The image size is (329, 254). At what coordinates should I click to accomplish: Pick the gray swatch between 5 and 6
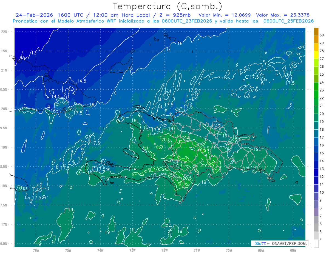point(316,228)
